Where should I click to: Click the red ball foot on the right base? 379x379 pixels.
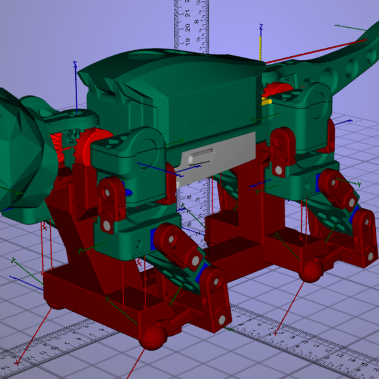click(311, 272)
